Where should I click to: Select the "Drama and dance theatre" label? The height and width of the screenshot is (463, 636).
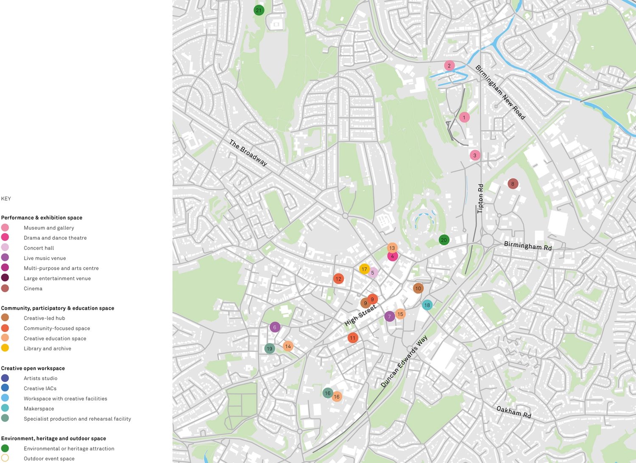tap(55, 238)
